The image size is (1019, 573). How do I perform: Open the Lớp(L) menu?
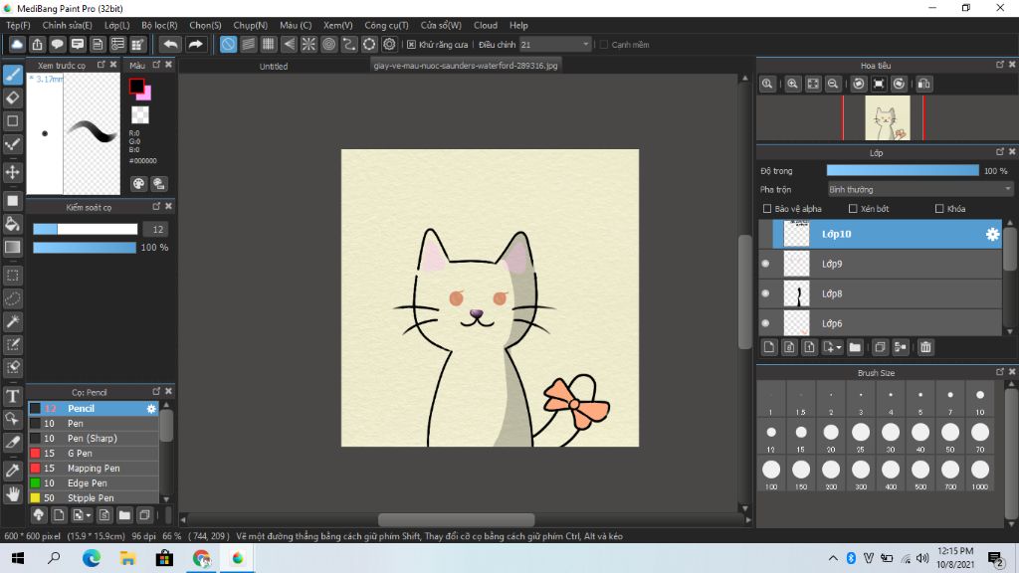(x=117, y=25)
